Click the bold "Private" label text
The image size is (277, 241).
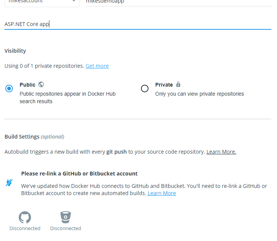tap(164, 85)
